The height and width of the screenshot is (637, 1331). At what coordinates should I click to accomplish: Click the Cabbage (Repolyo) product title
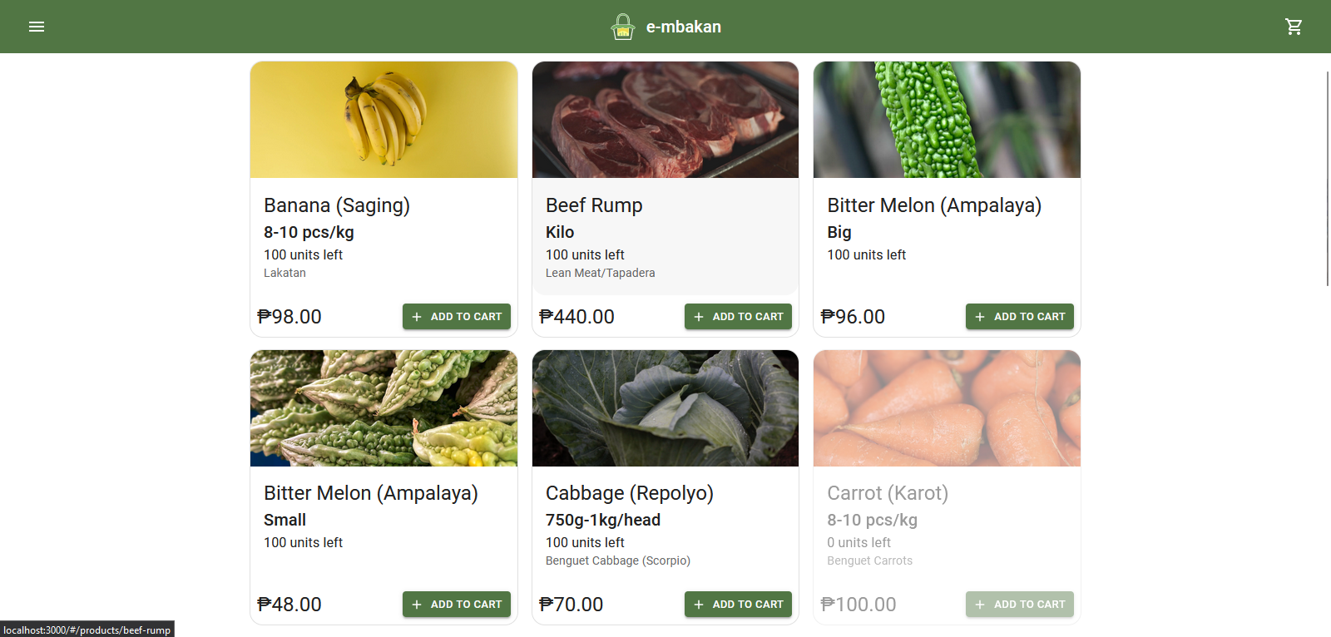coord(629,493)
